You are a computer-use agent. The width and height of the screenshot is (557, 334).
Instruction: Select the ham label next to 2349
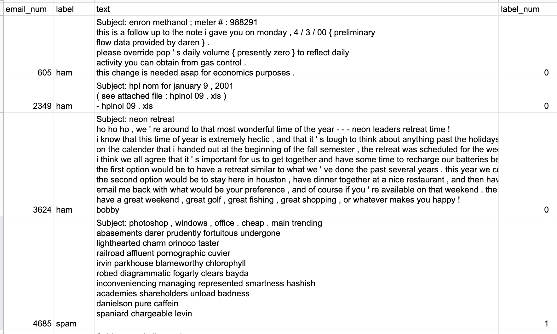coord(74,96)
